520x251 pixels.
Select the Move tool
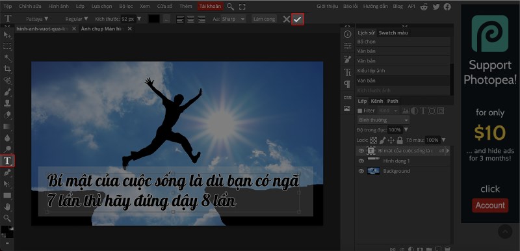7,35
